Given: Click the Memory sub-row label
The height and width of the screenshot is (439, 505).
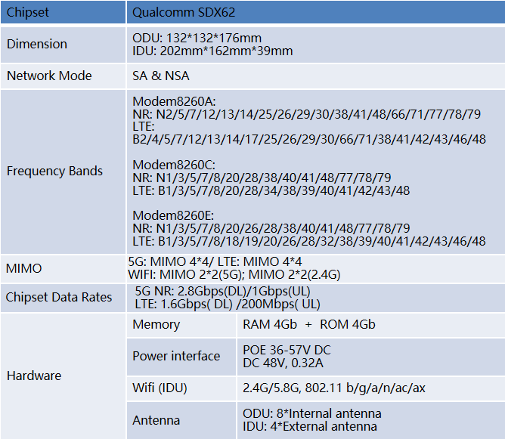Looking at the screenshot, I should pyautogui.click(x=156, y=324).
